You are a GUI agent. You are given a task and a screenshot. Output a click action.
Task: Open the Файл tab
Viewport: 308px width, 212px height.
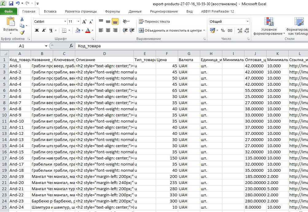[x=9, y=11]
